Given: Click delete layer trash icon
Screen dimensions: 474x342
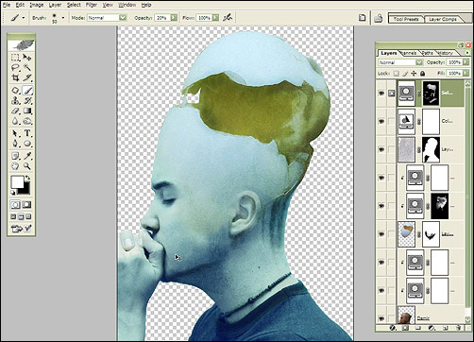Looking at the screenshot, I should (x=459, y=328).
